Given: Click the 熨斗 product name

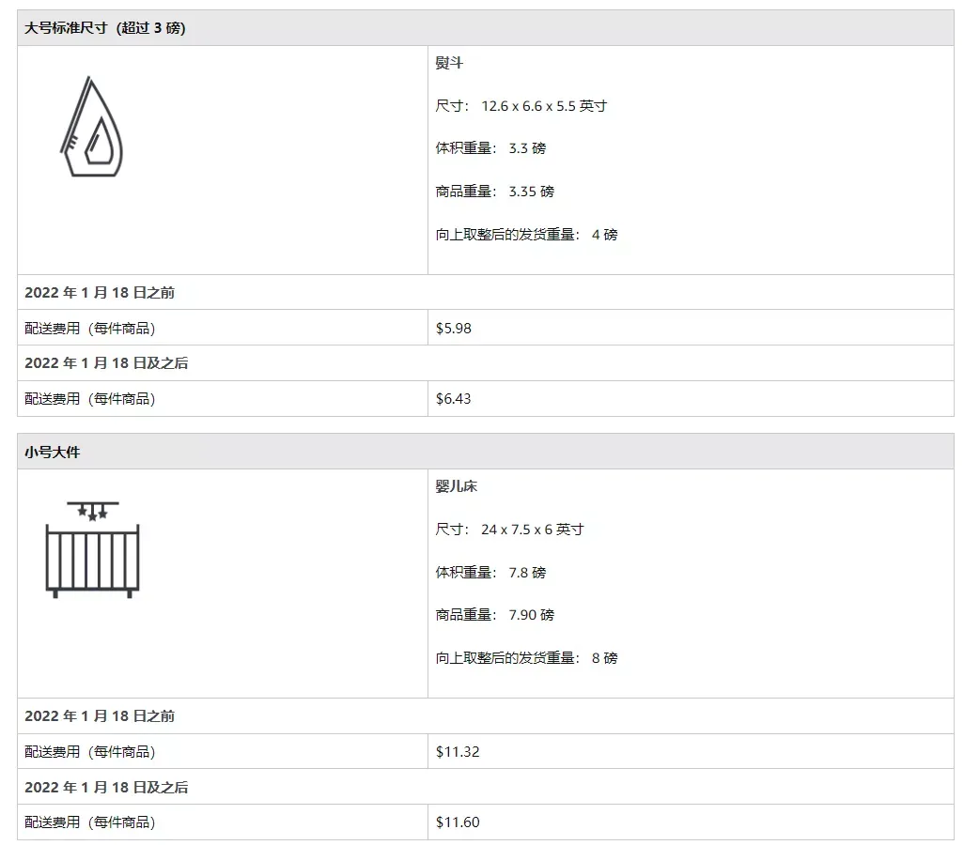Looking at the screenshot, I should pos(449,63).
